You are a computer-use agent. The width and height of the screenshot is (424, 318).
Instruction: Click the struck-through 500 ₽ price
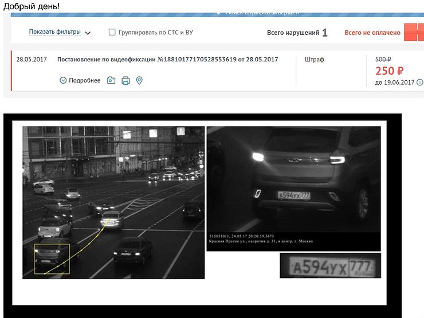[383, 59]
